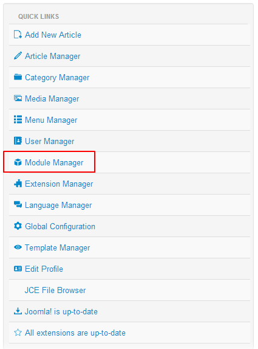Image resolution: width=258 pixels, height=349 pixels.
Task: Open the JCE File Browser link
Action: pyautogui.click(x=55, y=290)
